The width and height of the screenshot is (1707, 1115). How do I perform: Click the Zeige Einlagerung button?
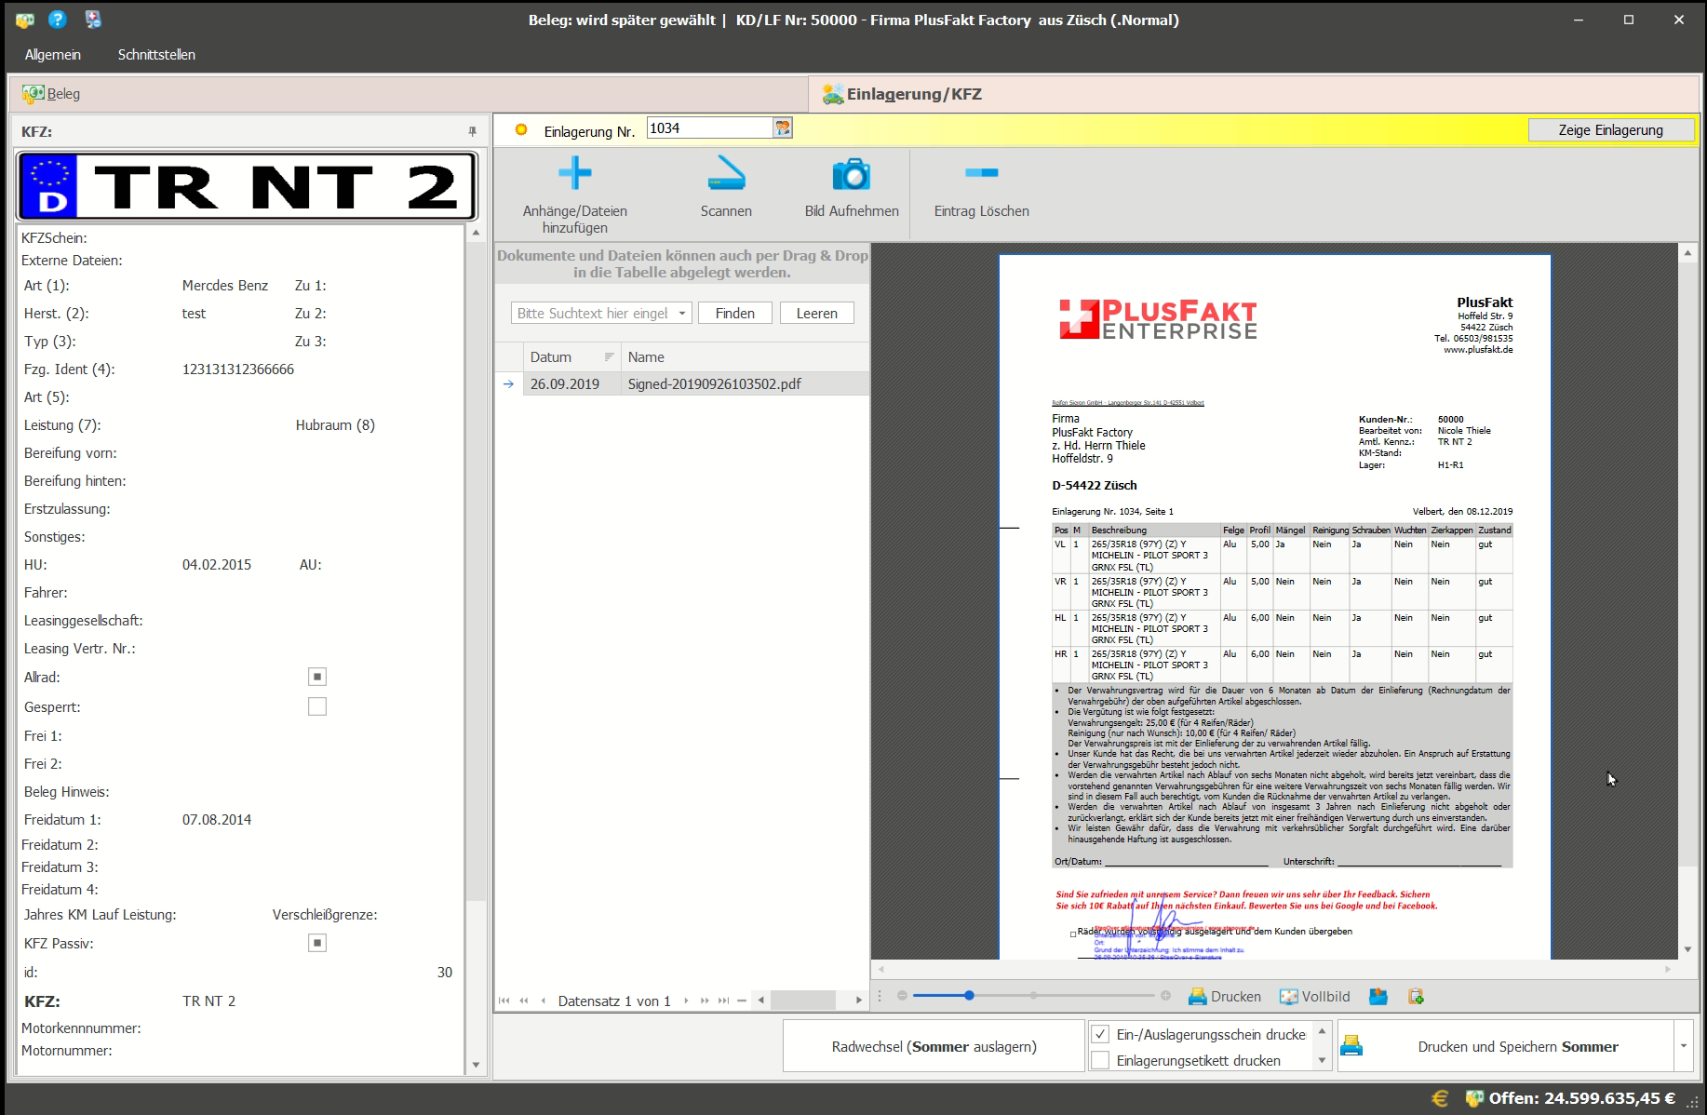pyautogui.click(x=1610, y=130)
